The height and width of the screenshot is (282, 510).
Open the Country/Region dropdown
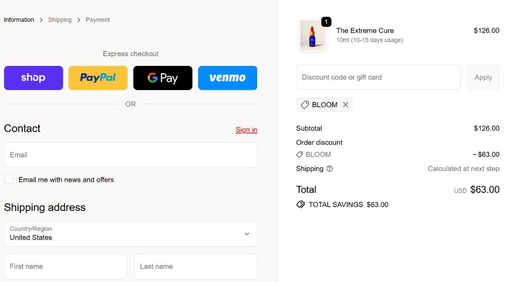130,234
